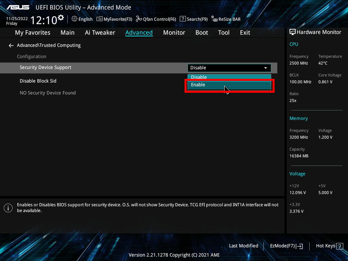Screen dimensions: 348x261
Task: Open the My Favorites tab
Action: point(33,33)
